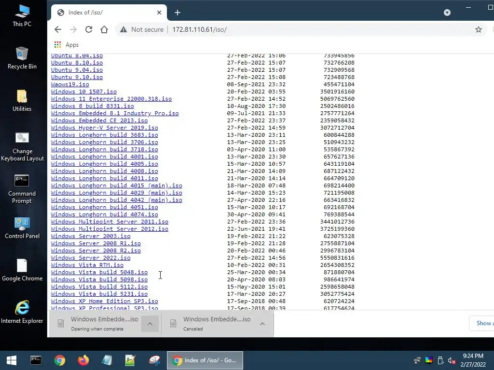Launch Firefox from the taskbar
The height and width of the screenshot is (370, 494).
pyautogui.click(x=83, y=360)
